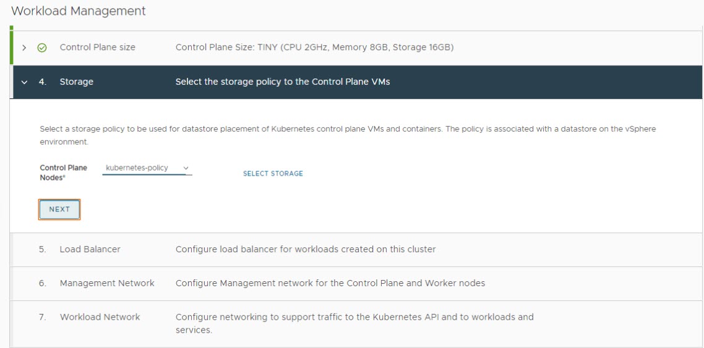Click the step number 4 in Storage header
Image resolution: width=704 pixels, height=348 pixels.
click(x=42, y=82)
